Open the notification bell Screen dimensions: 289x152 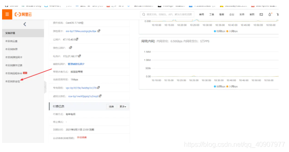tap(269, 14)
